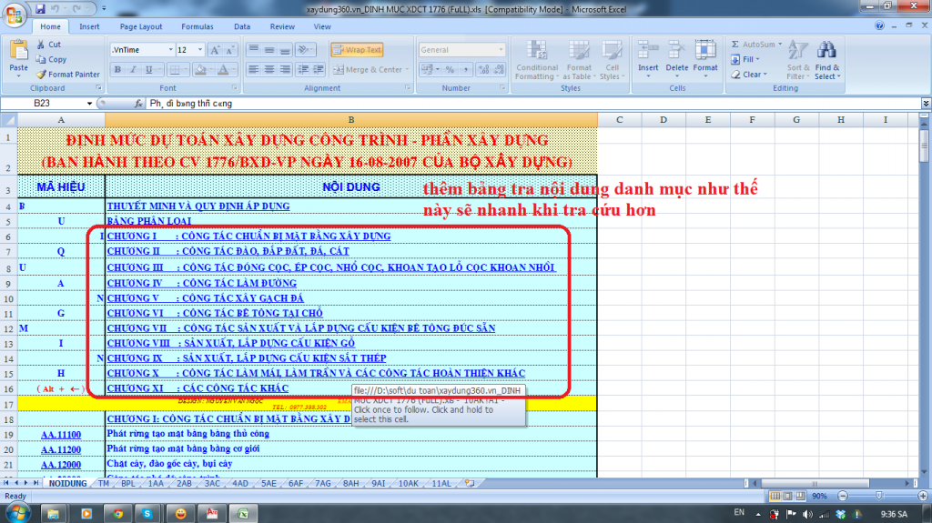Apply top vertical alignment

point(254,49)
